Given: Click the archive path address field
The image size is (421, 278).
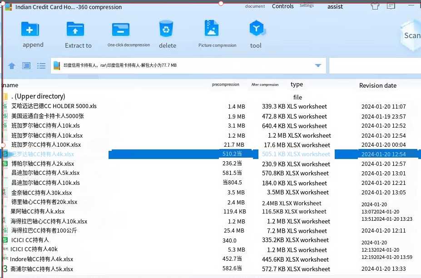Looking at the screenshot, I should (x=188, y=65).
